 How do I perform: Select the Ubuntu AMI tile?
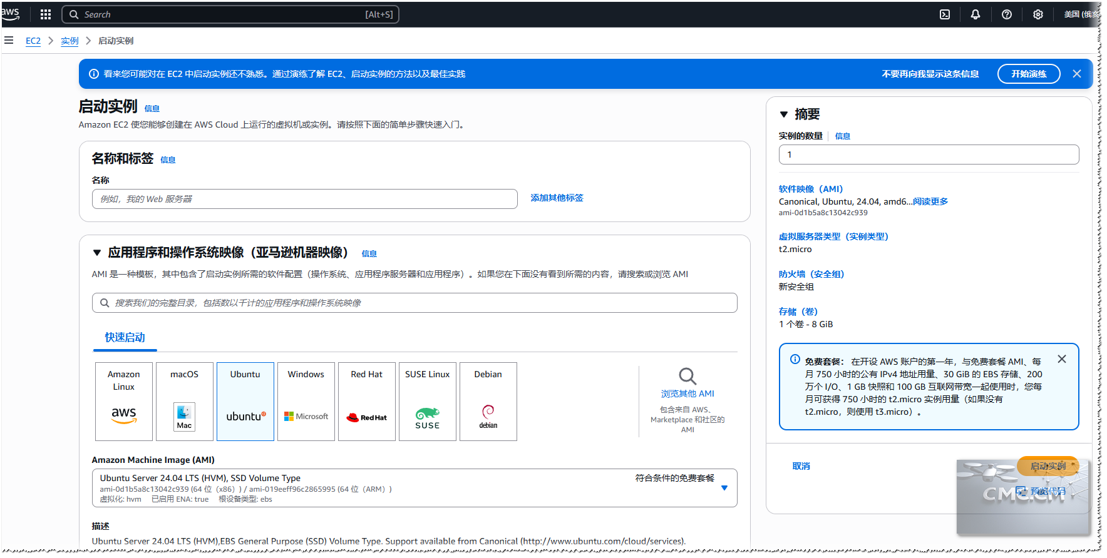pos(245,402)
